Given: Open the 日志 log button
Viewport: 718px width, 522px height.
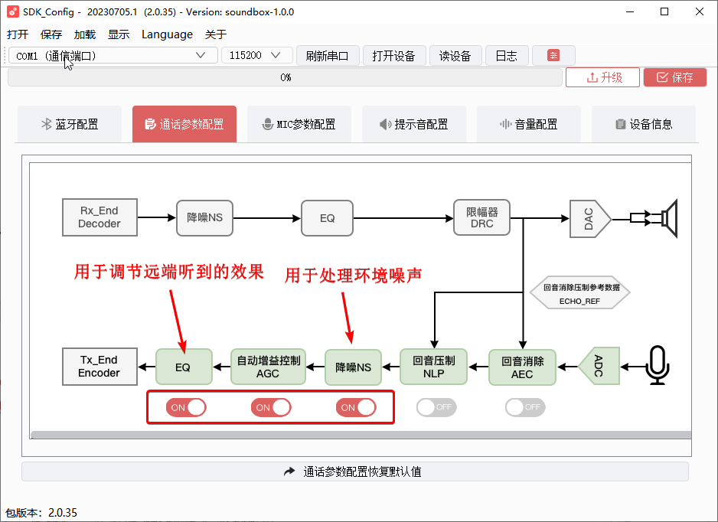Looking at the screenshot, I should point(507,56).
